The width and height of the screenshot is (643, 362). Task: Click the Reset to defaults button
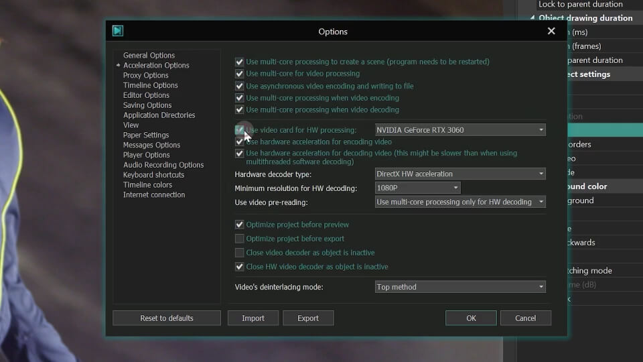click(167, 318)
